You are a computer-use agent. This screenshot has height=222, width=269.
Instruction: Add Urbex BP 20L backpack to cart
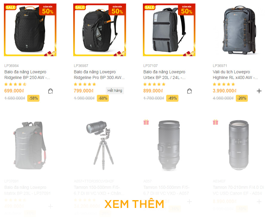point(189,91)
